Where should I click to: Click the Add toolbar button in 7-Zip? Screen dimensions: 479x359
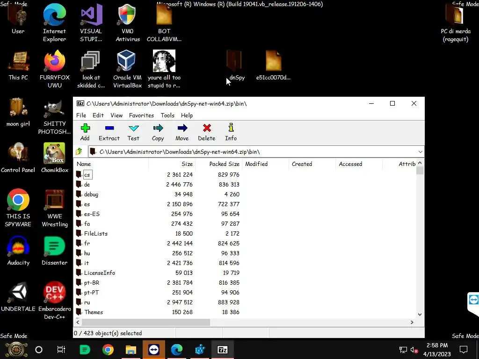[x=85, y=132]
